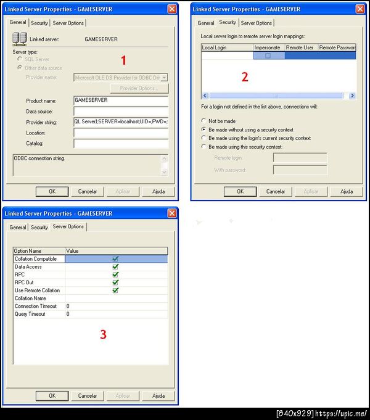This screenshot has width=370, height=420.
Task: Close the Security tab properties window
Action: tap(360, 9)
